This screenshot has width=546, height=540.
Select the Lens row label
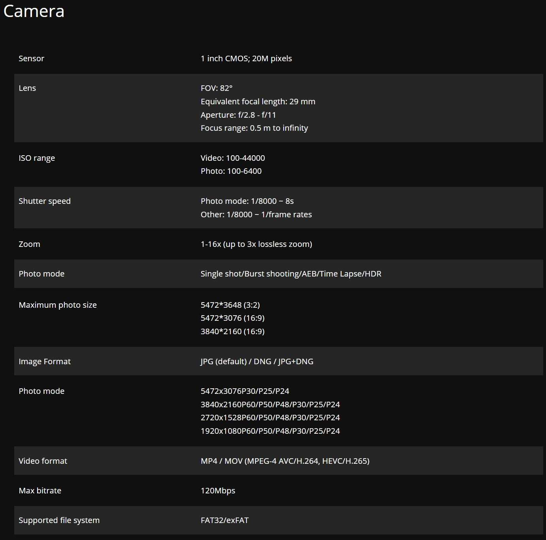[27, 88]
